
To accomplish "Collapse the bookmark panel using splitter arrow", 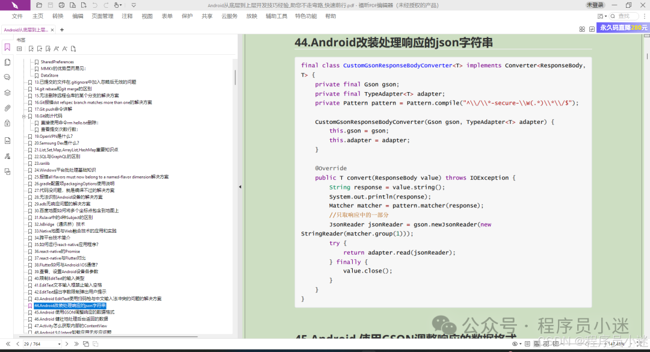I will click(240, 187).
